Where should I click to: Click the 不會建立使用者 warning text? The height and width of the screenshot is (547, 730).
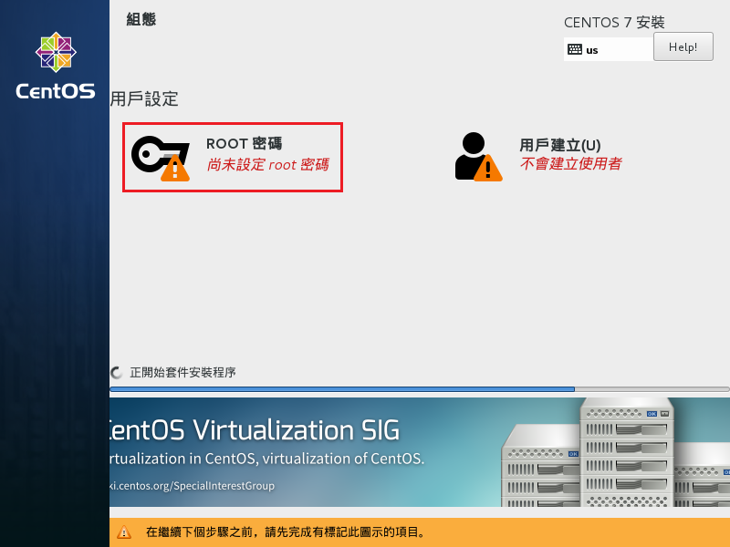[x=571, y=164]
